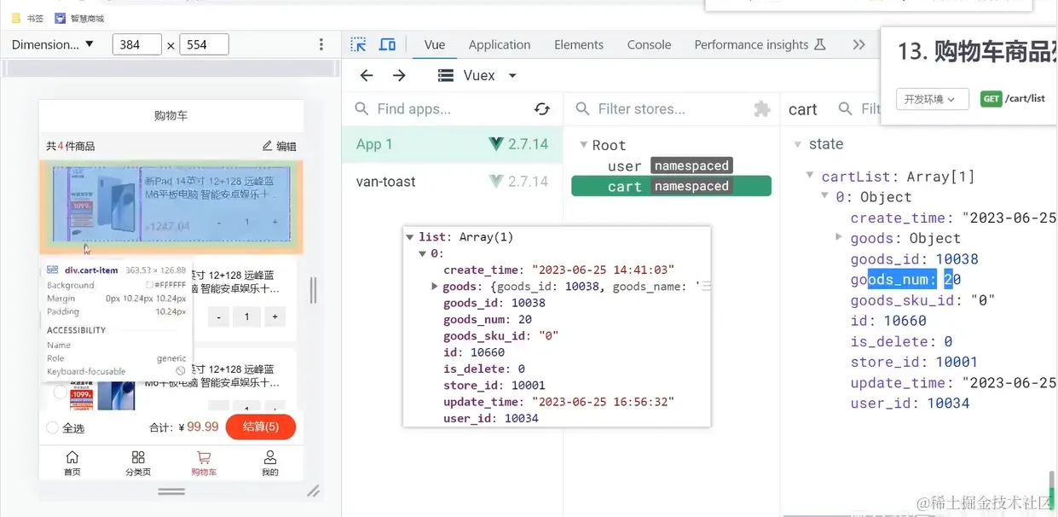Collapse the 0: entry in the overlay

(x=423, y=253)
